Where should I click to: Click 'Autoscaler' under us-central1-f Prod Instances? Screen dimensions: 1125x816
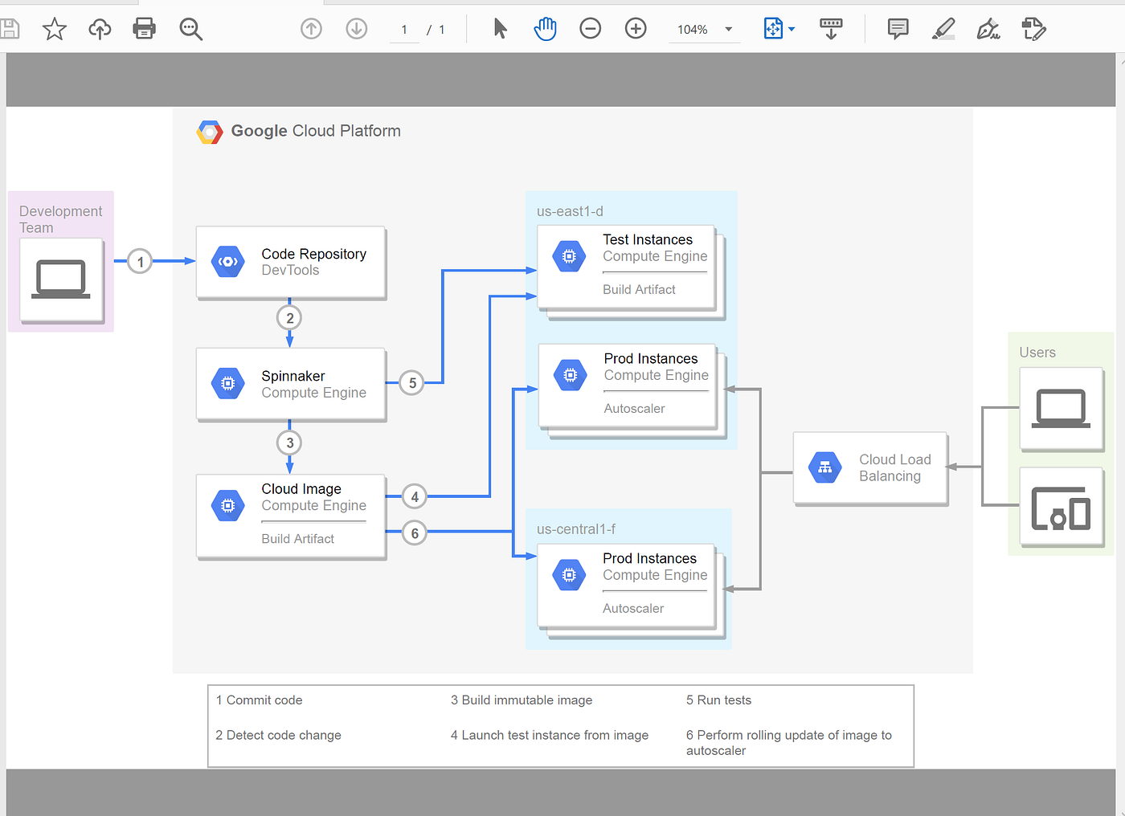(633, 609)
